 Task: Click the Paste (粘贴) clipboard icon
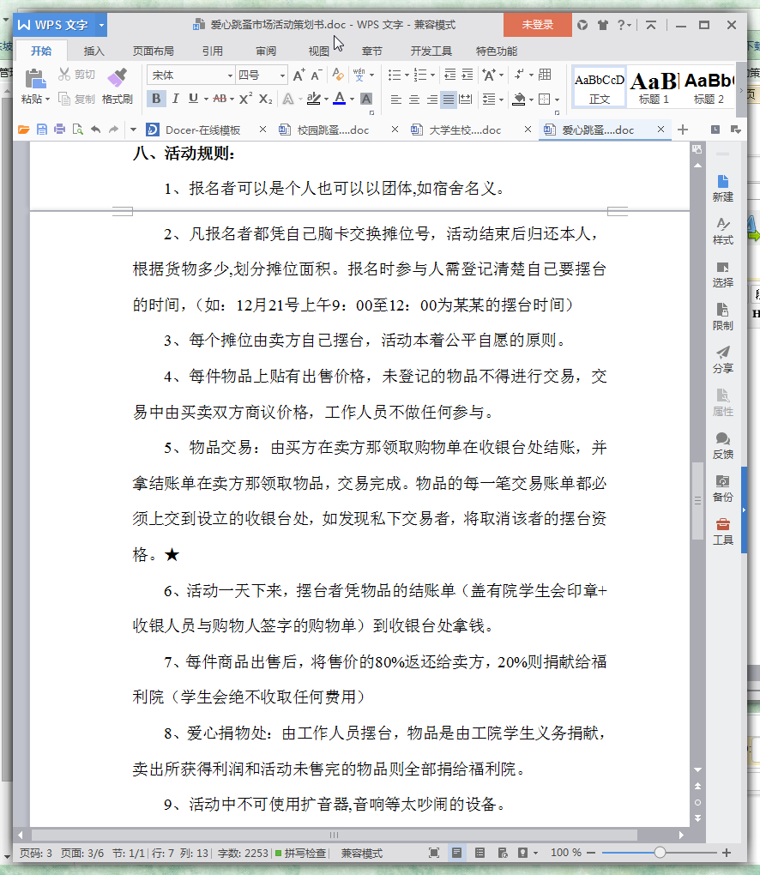pyautogui.click(x=34, y=79)
